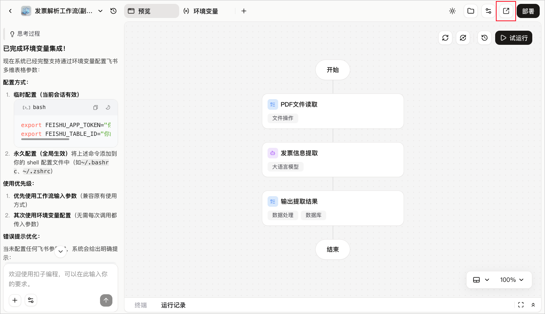This screenshot has height=314, width=545.
Task: Click the send arrow button in chat
Action: point(106,300)
